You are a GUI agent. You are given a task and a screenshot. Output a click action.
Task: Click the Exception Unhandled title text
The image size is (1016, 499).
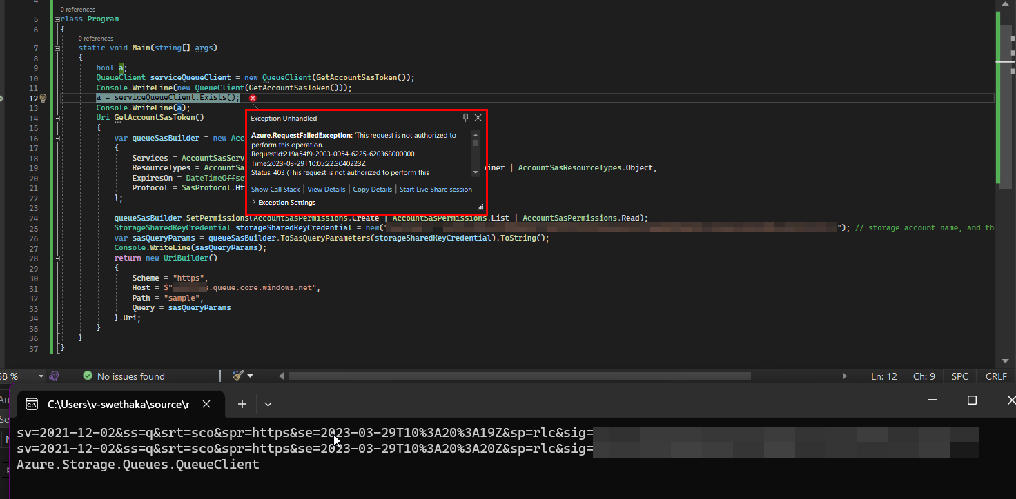click(284, 119)
